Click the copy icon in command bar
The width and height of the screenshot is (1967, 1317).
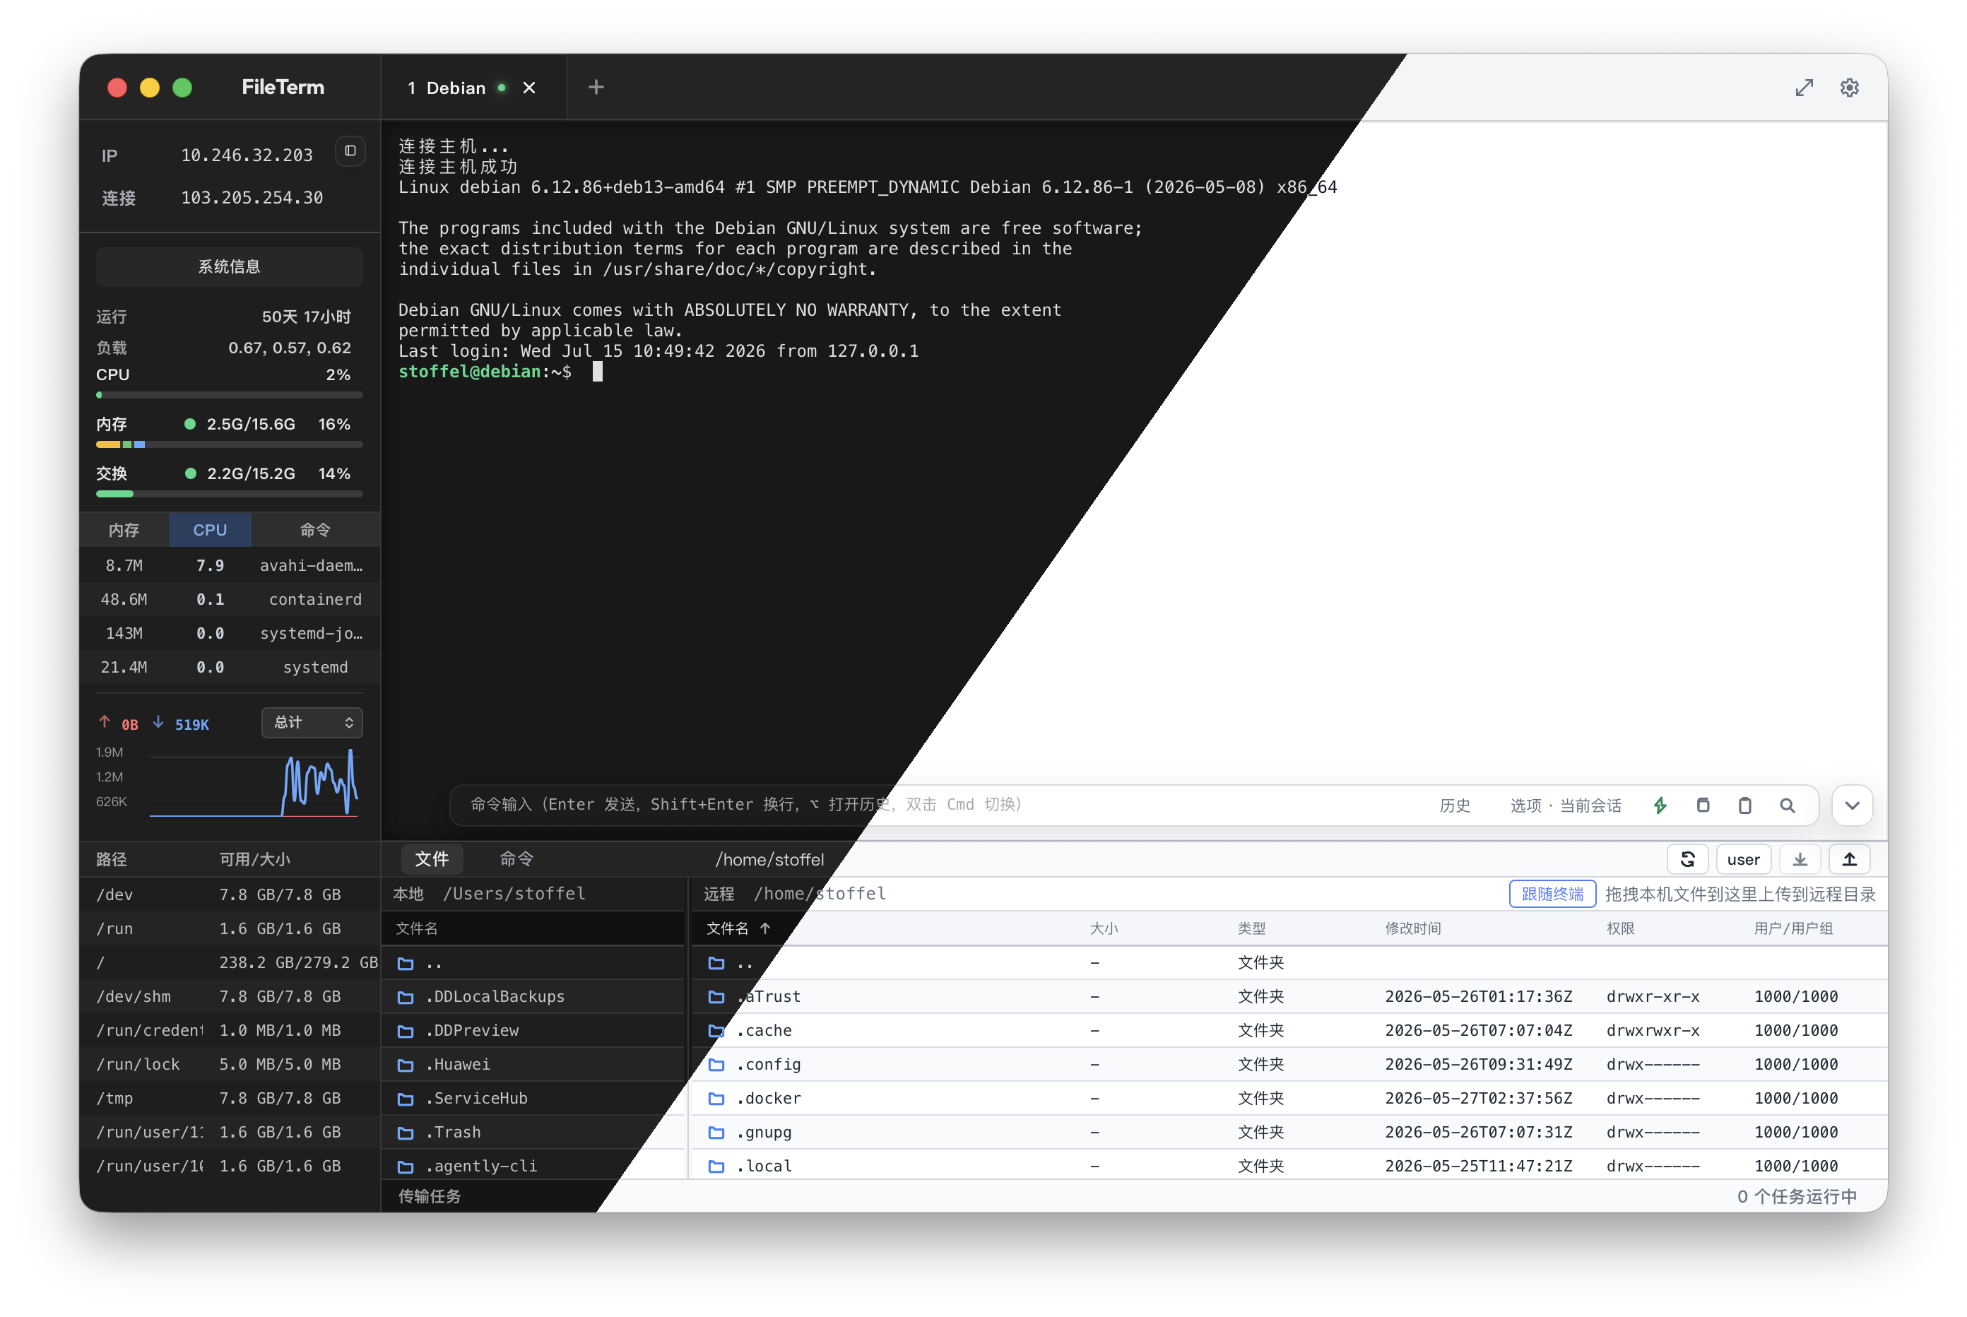click(x=1703, y=805)
